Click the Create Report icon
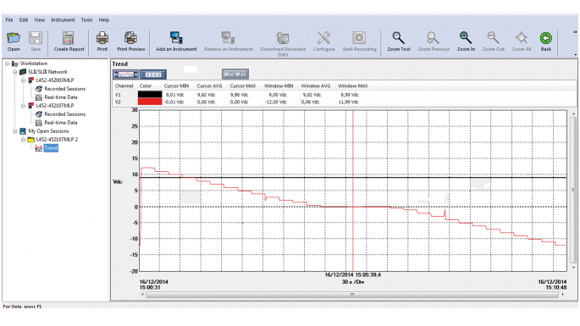580x326 pixels. coord(69,38)
